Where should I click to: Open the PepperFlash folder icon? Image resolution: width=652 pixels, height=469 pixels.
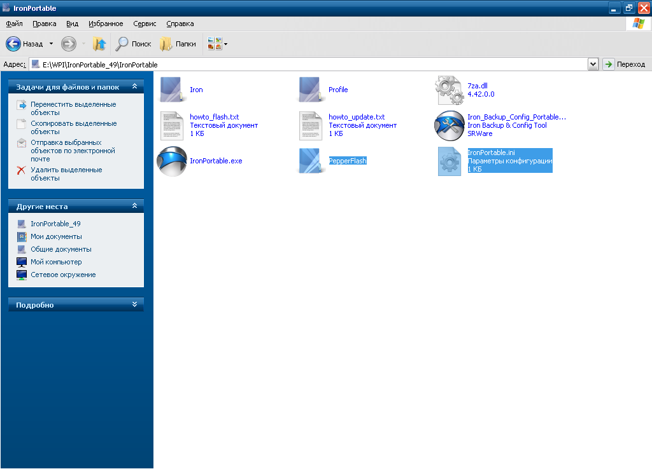[312, 161]
